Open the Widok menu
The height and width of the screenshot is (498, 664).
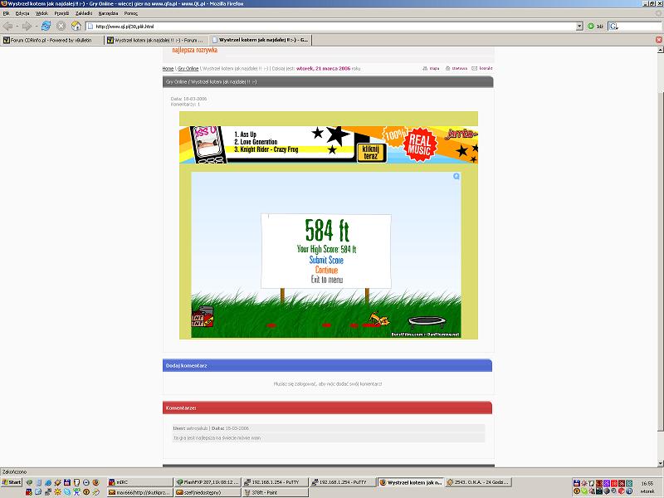42,13
